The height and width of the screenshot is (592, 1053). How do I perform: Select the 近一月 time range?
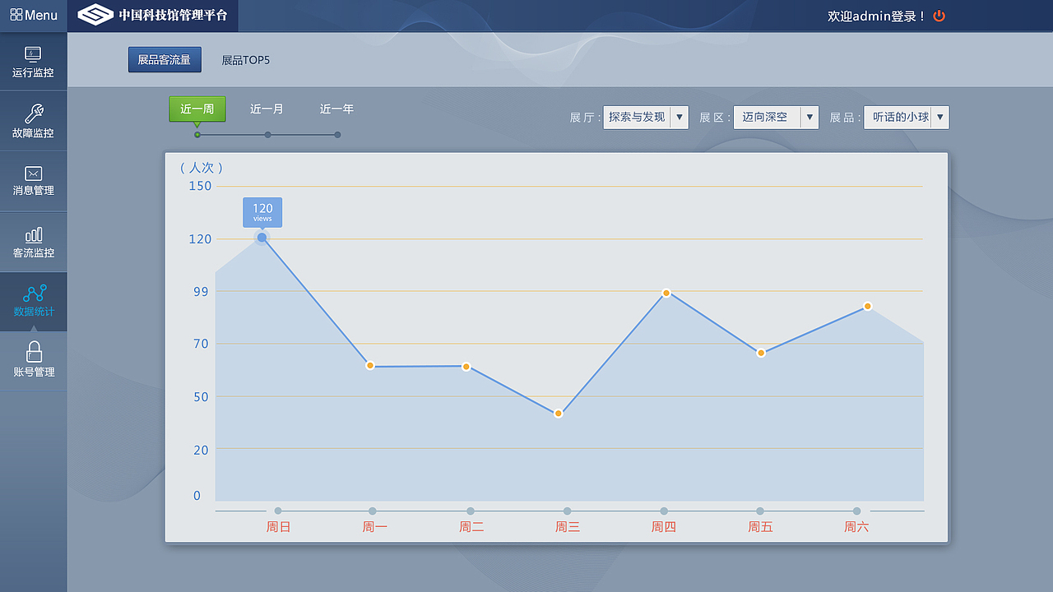coord(267,109)
